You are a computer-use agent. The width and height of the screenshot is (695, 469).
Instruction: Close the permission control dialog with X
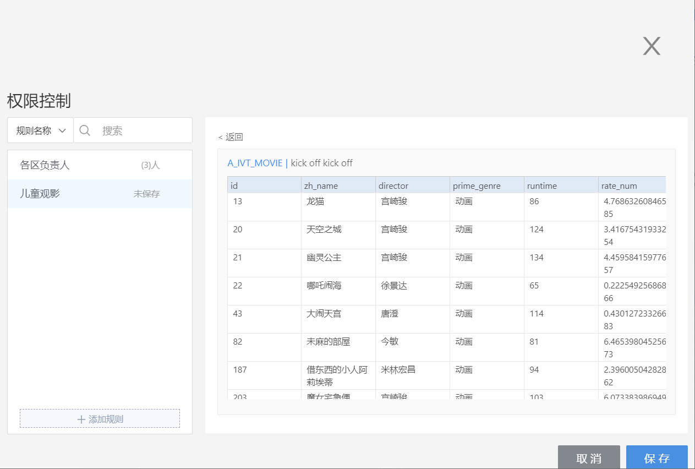(652, 46)
